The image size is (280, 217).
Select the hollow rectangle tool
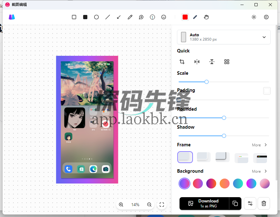click(74, 17)
